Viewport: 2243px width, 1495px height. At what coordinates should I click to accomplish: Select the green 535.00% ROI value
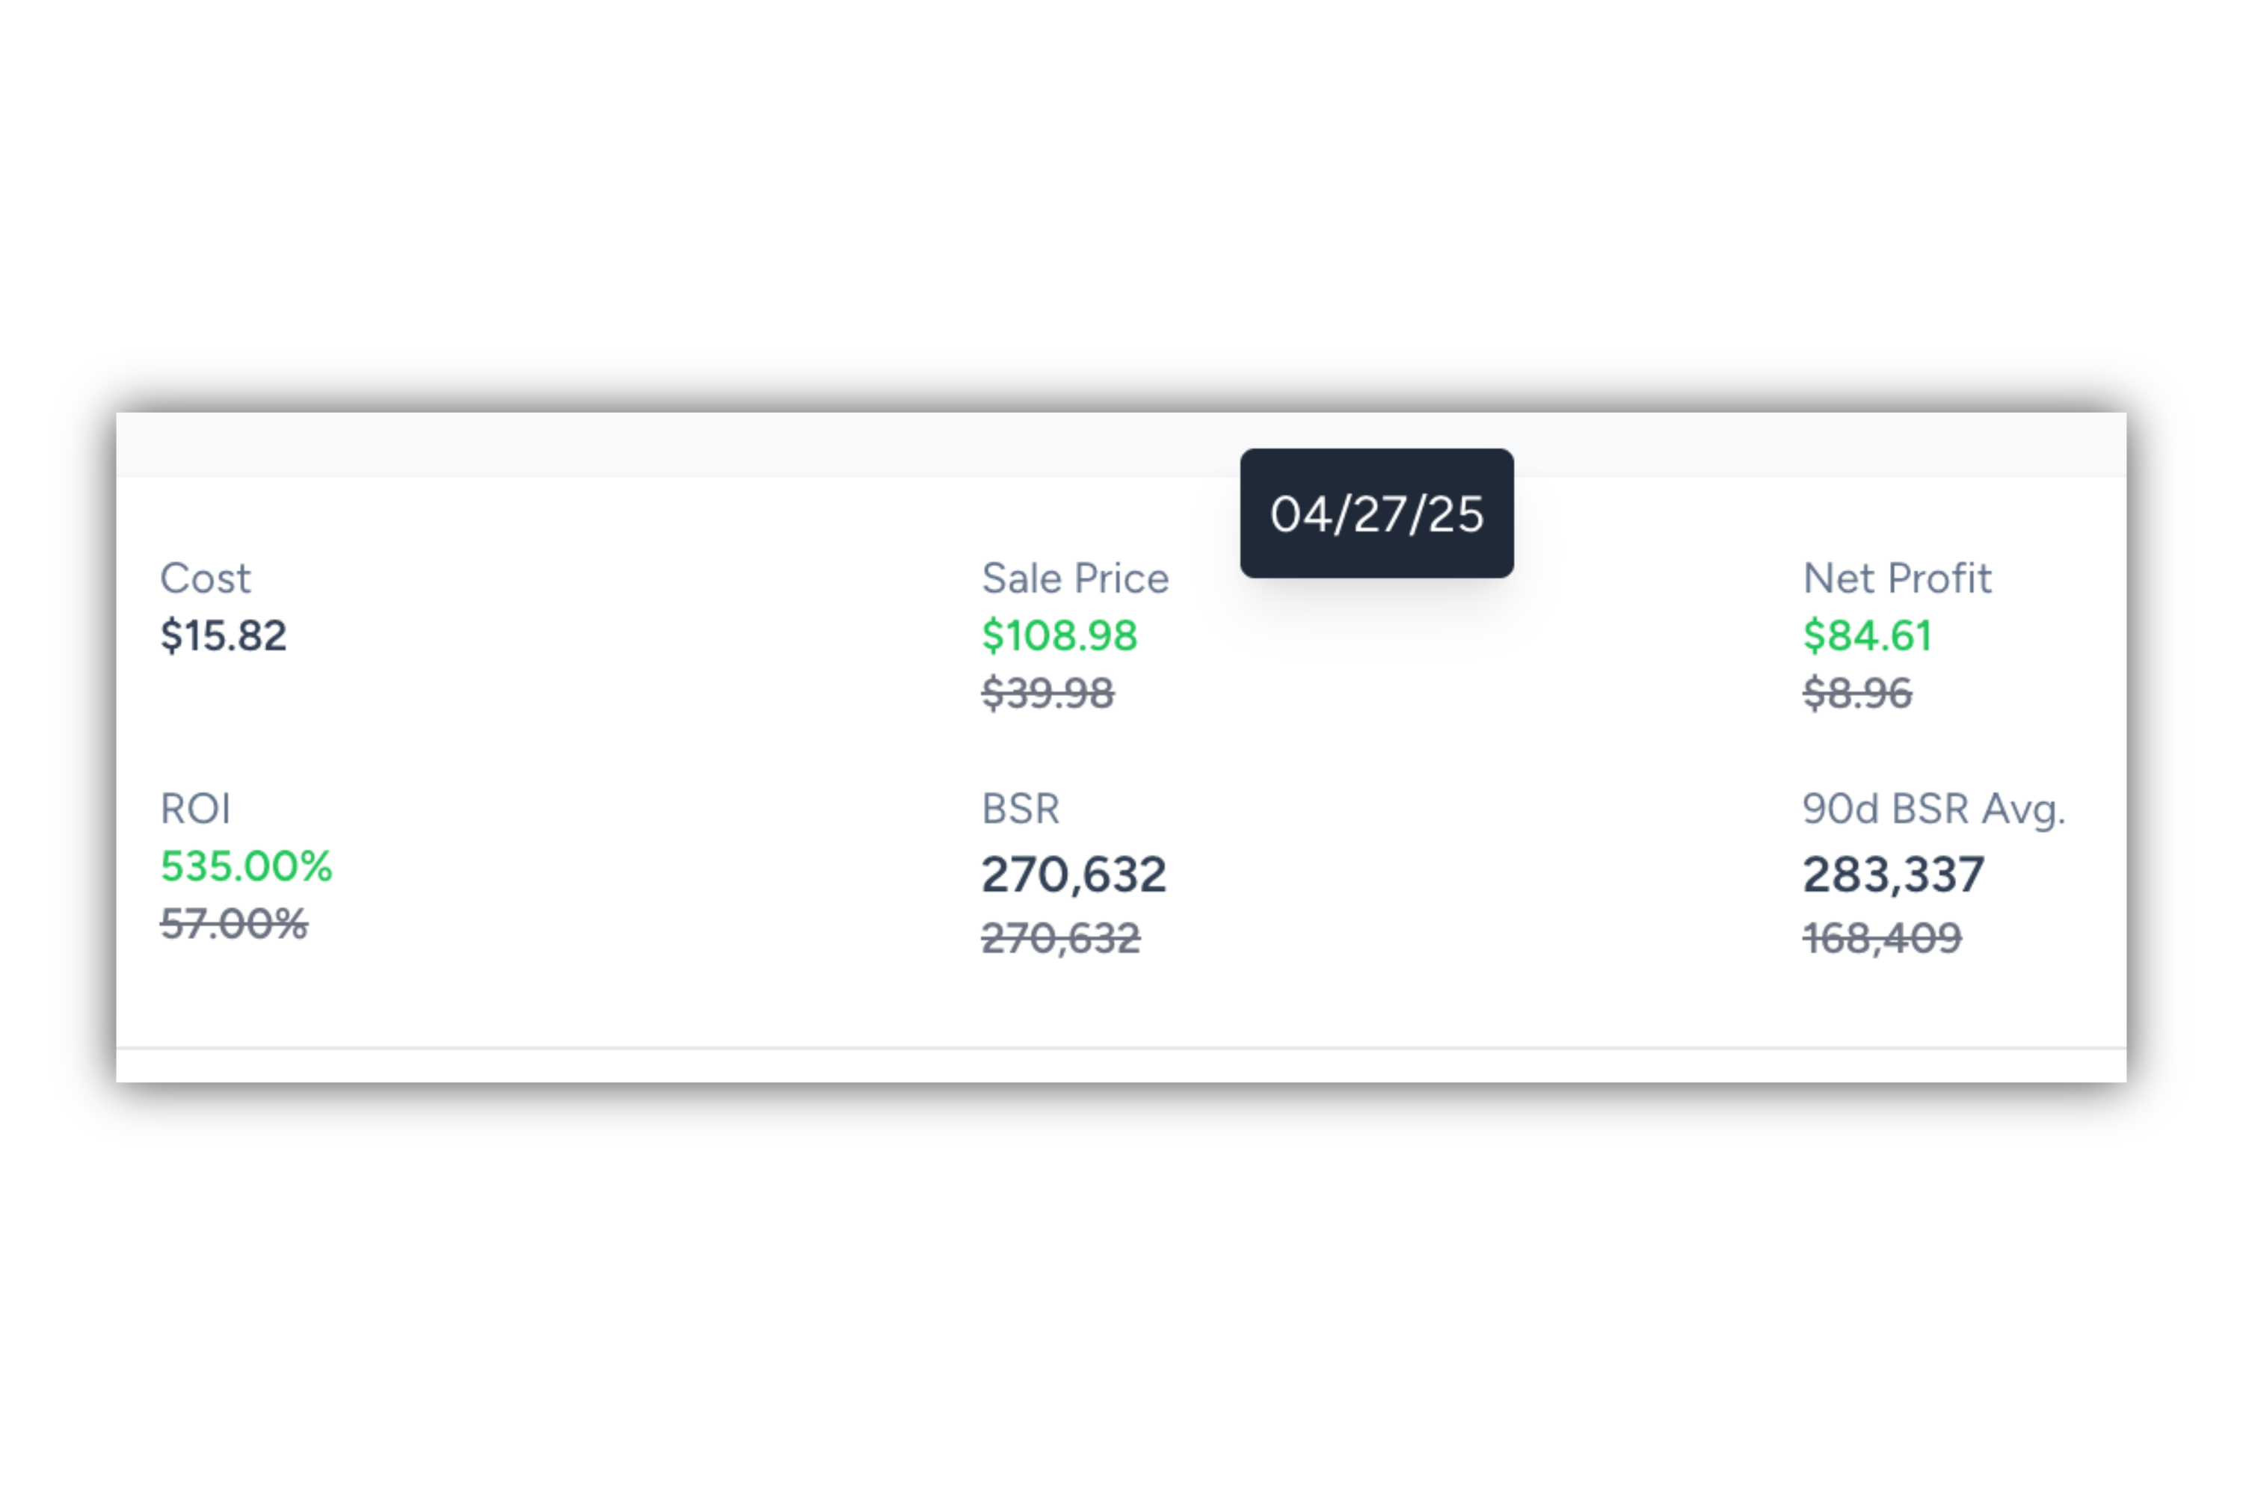(246, 866)
